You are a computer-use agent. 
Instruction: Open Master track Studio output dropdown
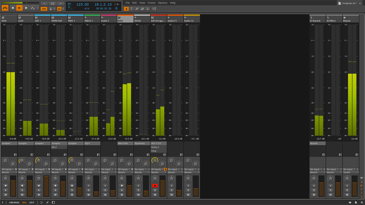350,172
